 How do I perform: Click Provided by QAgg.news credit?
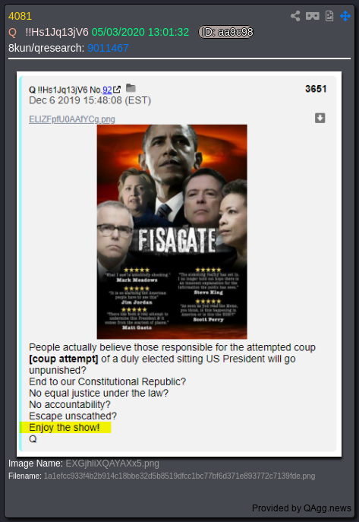coord(301,508)
